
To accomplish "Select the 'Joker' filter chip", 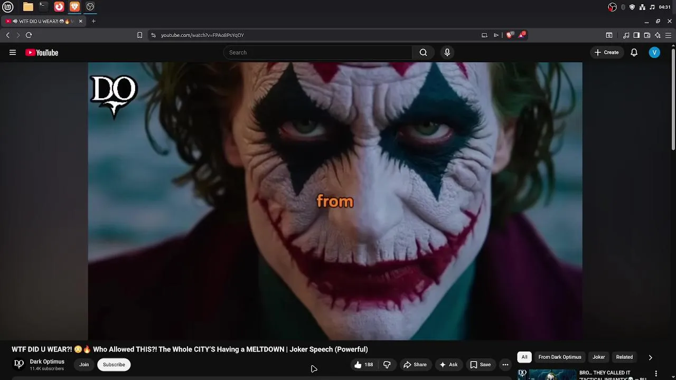I will tap(599, 357).
